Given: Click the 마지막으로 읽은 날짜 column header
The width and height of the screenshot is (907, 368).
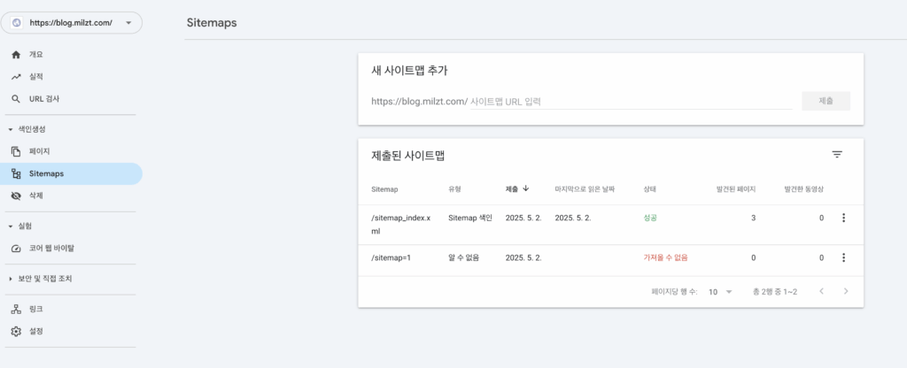Looking at the screenshot, I should tap(585, 189).
